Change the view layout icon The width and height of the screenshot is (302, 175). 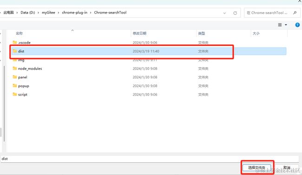click(280, 25)
